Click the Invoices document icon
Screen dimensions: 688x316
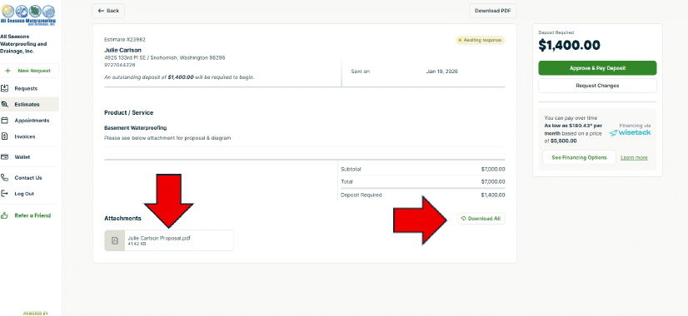click(x=4, y=136)
